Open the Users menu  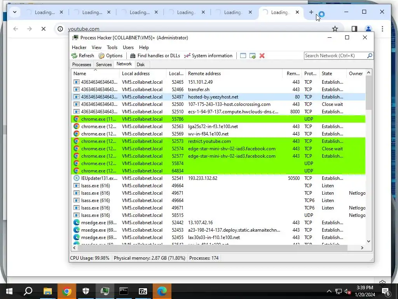[x=128, y=47]
